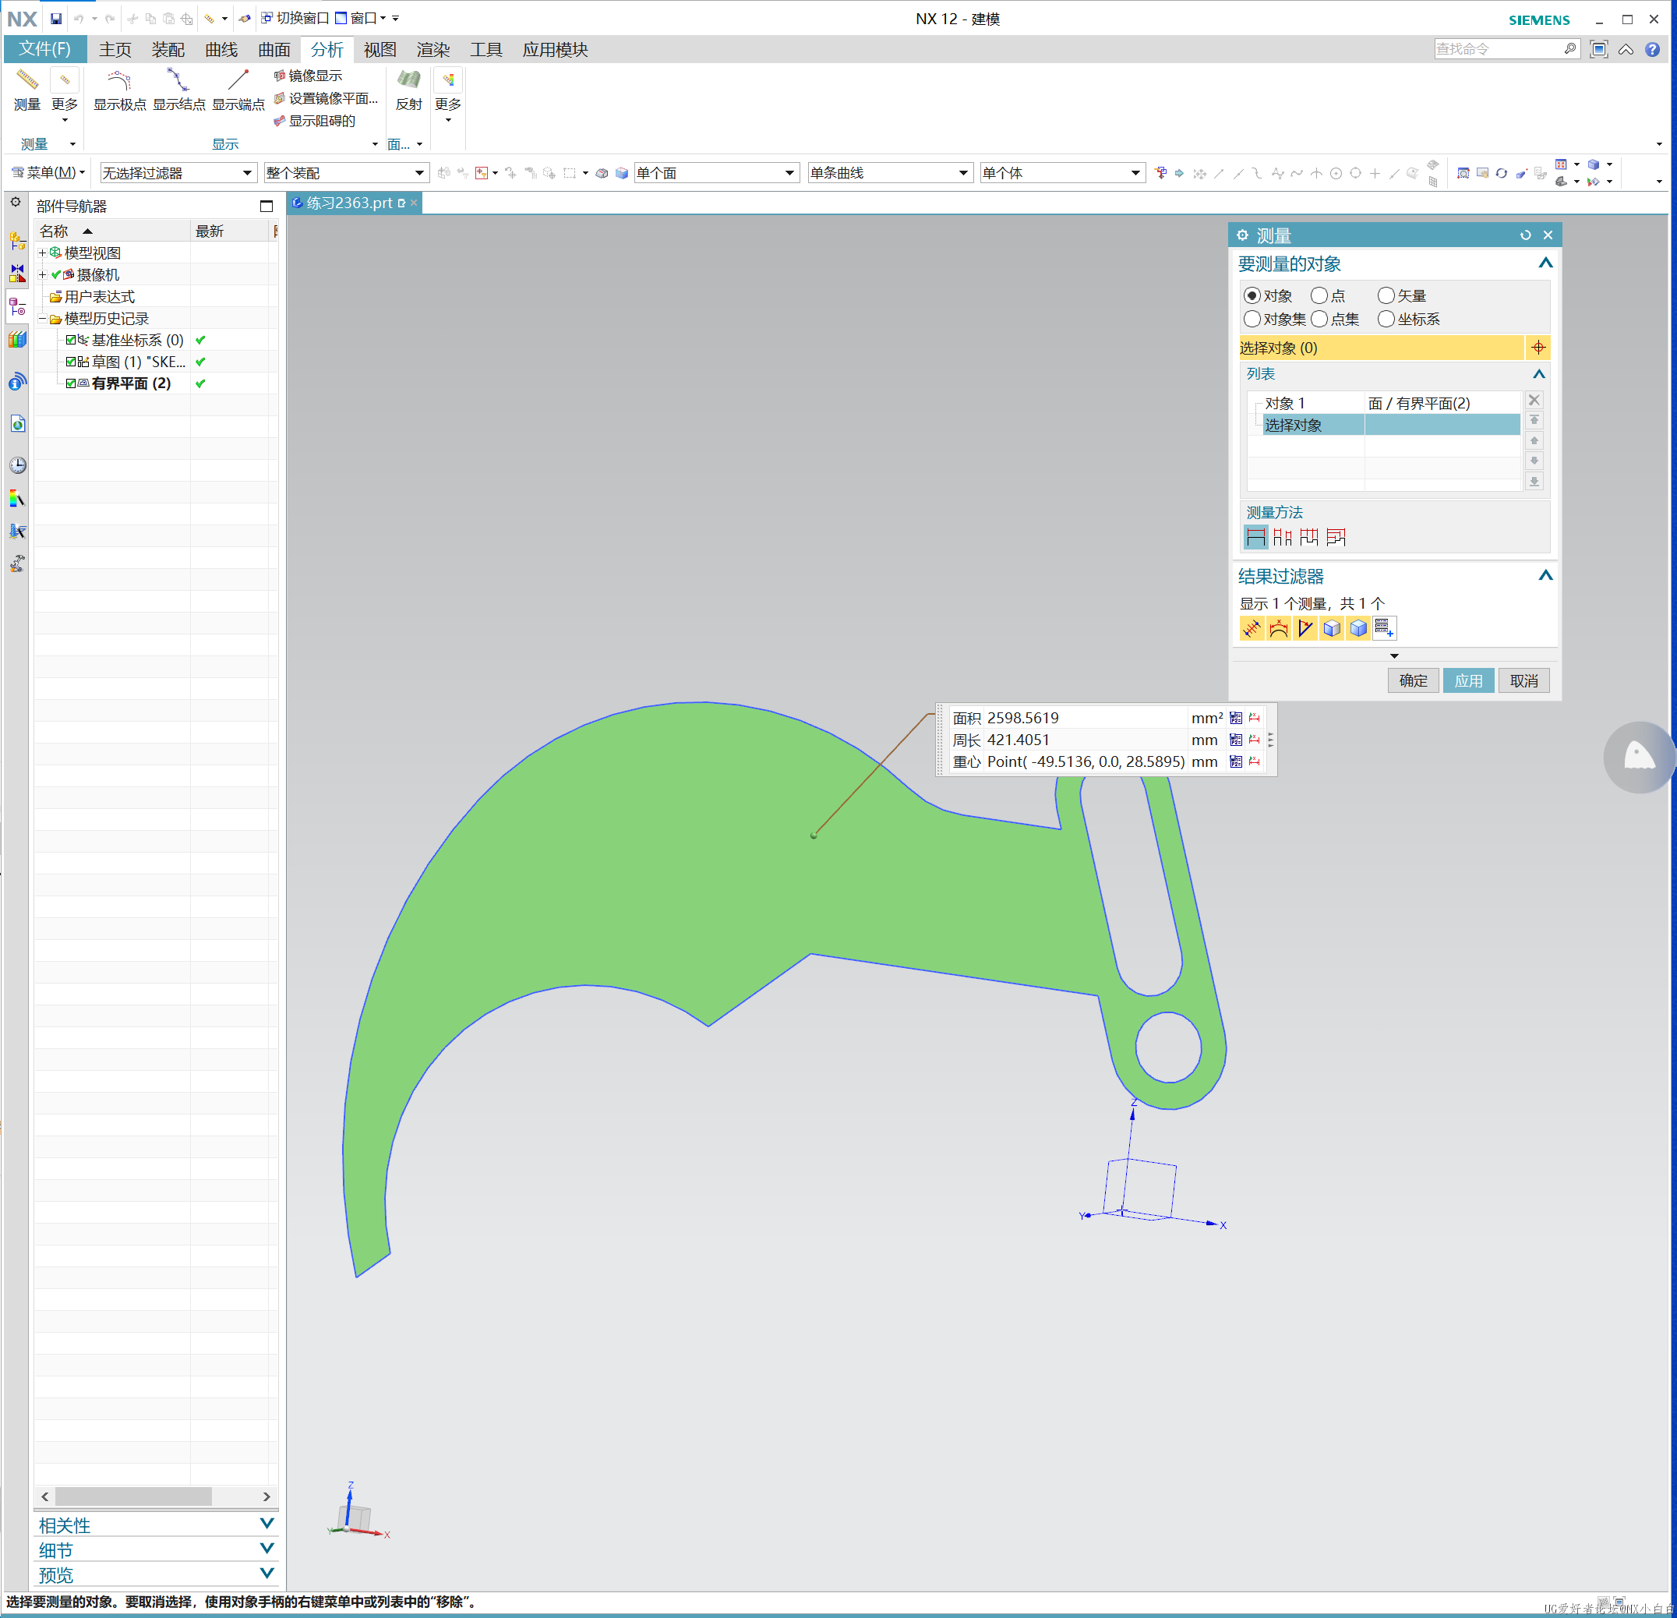Image resolution: width=1677 pixels, height=1618 pixels.
Task: Switch to the 曲线 ribbon tab
Action: (221, 50)
